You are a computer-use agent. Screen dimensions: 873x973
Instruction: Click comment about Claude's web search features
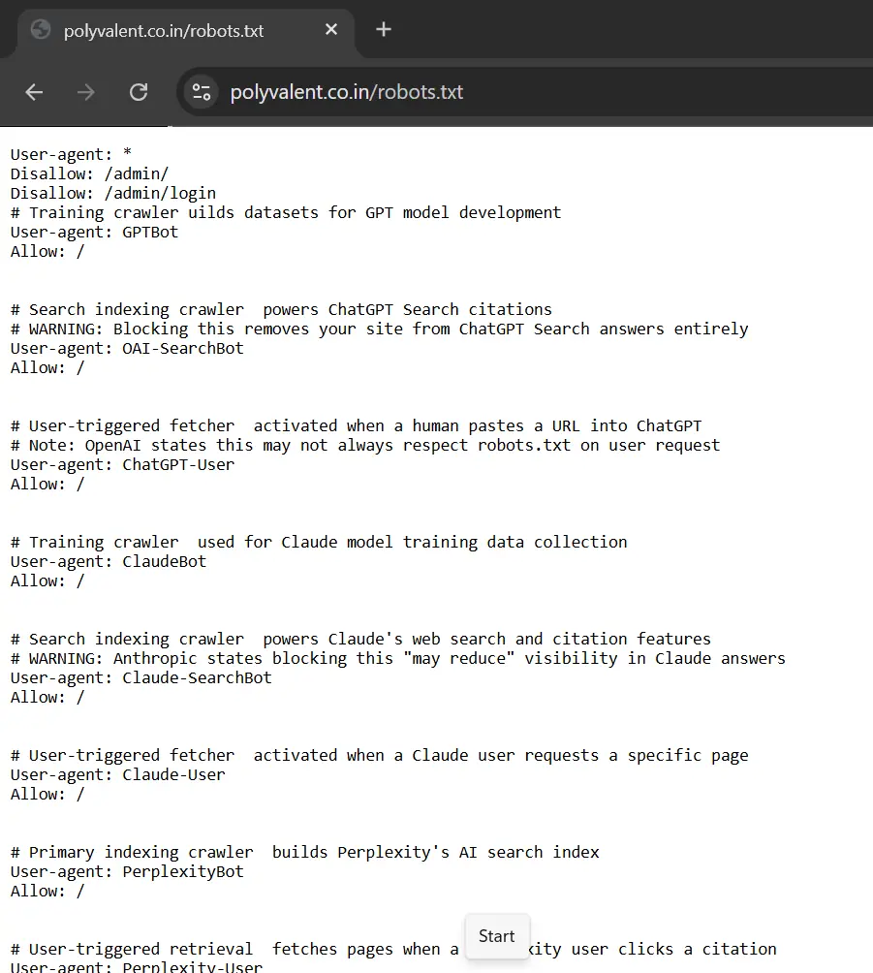click(360, 640)
